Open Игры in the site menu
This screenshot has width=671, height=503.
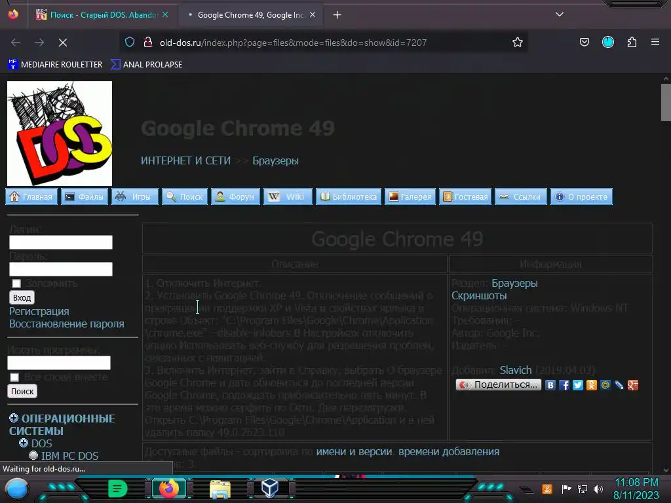click(x=135, y=196)
